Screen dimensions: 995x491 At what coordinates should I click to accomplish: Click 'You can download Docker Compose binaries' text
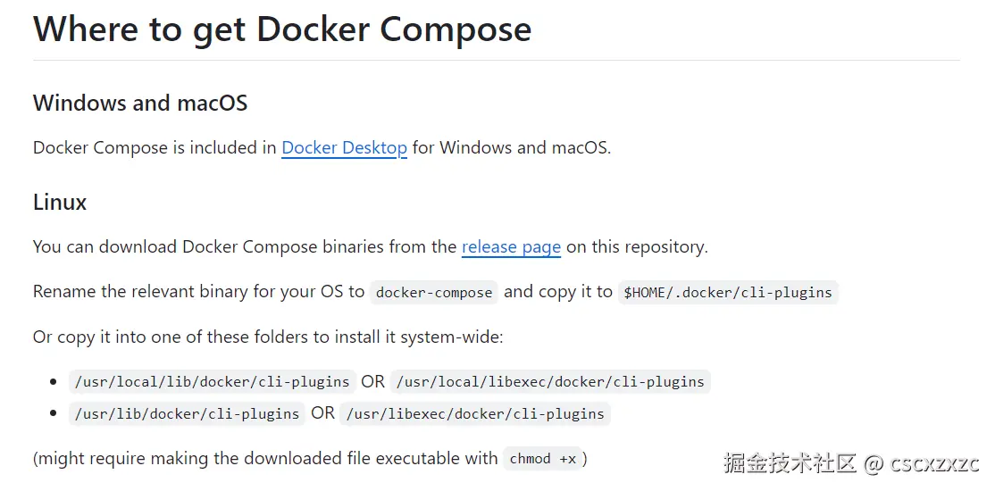tap(245, 246)
